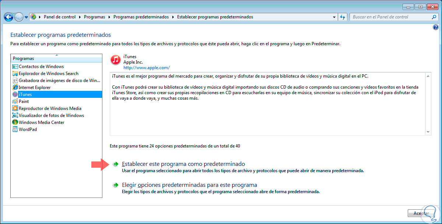Click the description scrollbar down arrow

click(x=428, y=132)
